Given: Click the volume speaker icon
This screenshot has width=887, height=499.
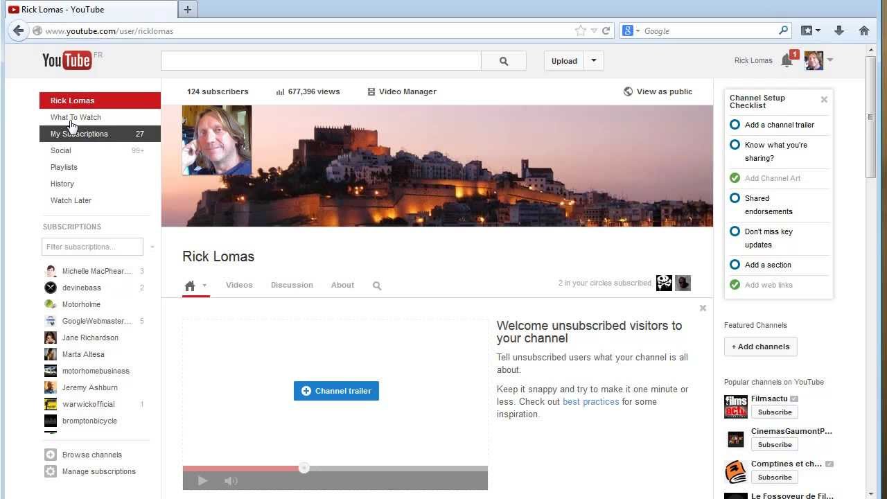Looking at the screenshot, I should [x=231, y=480].
